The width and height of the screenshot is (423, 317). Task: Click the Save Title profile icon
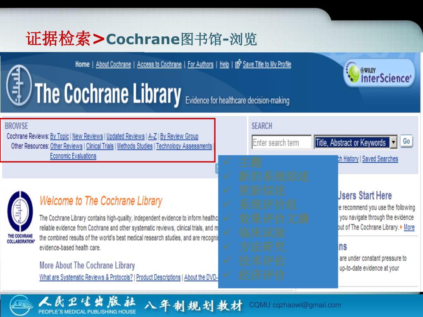(x=238, y=64)
